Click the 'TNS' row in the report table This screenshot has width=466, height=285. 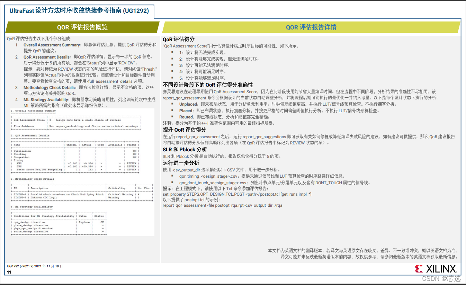(x=76, y=167)
